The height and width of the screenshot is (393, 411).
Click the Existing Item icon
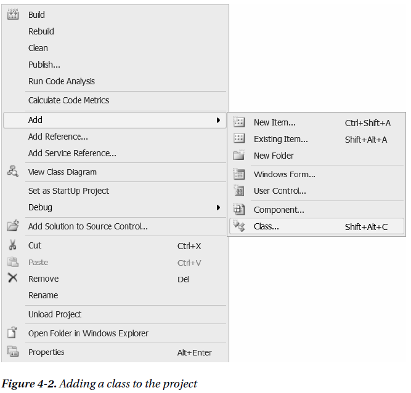[x=238, y=139]
